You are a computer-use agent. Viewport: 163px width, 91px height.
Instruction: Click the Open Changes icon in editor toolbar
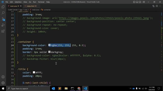pos(153,6)
